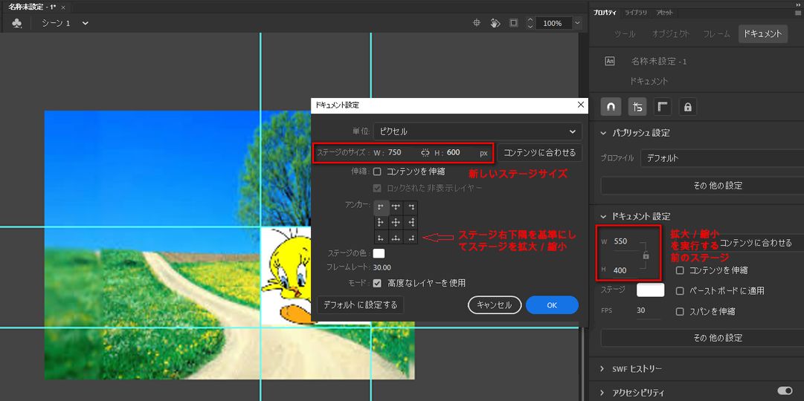804x401 pixels.
Task: Open the properties panel hamburger menu
Action: pos(798,13)
